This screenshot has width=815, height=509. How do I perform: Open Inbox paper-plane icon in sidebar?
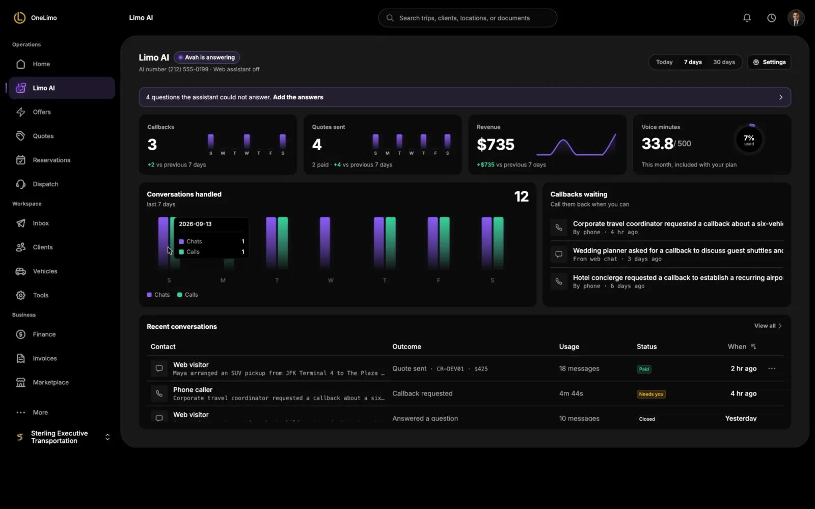tap(21, 223)
